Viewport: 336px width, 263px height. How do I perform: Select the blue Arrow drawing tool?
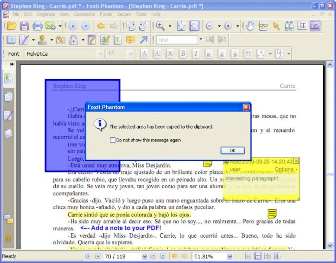click(x=144, y=40)
